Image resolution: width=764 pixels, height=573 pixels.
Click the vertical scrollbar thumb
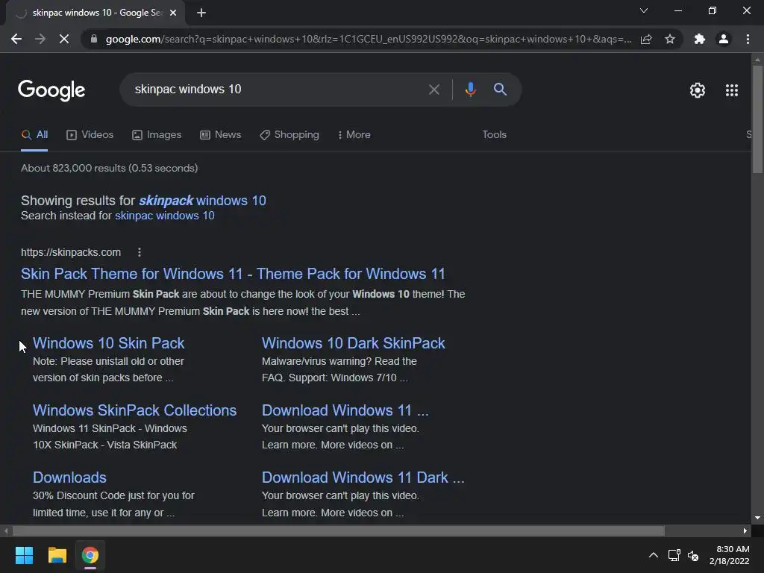click(757, 119)
